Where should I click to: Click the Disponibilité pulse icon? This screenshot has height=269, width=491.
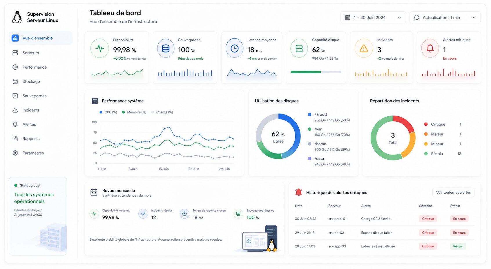point(99,48)
